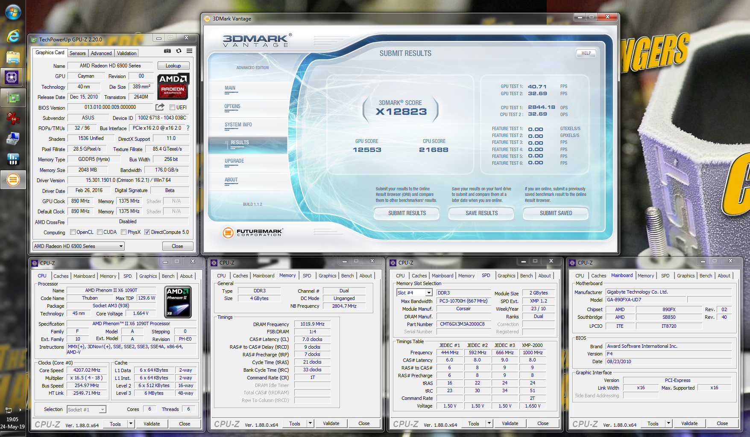This screenshot has height=437, width=750.
Task: Open the Slot #4 memory slot dropdown
Action: click(x=415, y=293)
